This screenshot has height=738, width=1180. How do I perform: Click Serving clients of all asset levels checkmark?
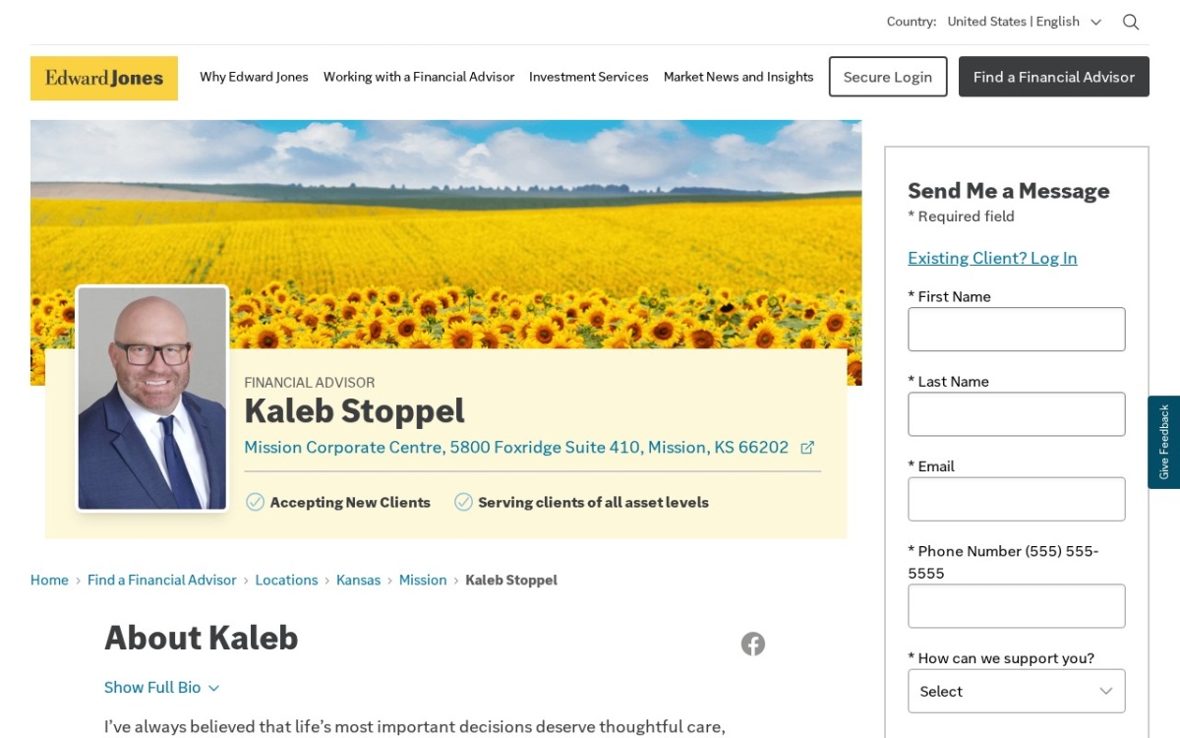463,502
